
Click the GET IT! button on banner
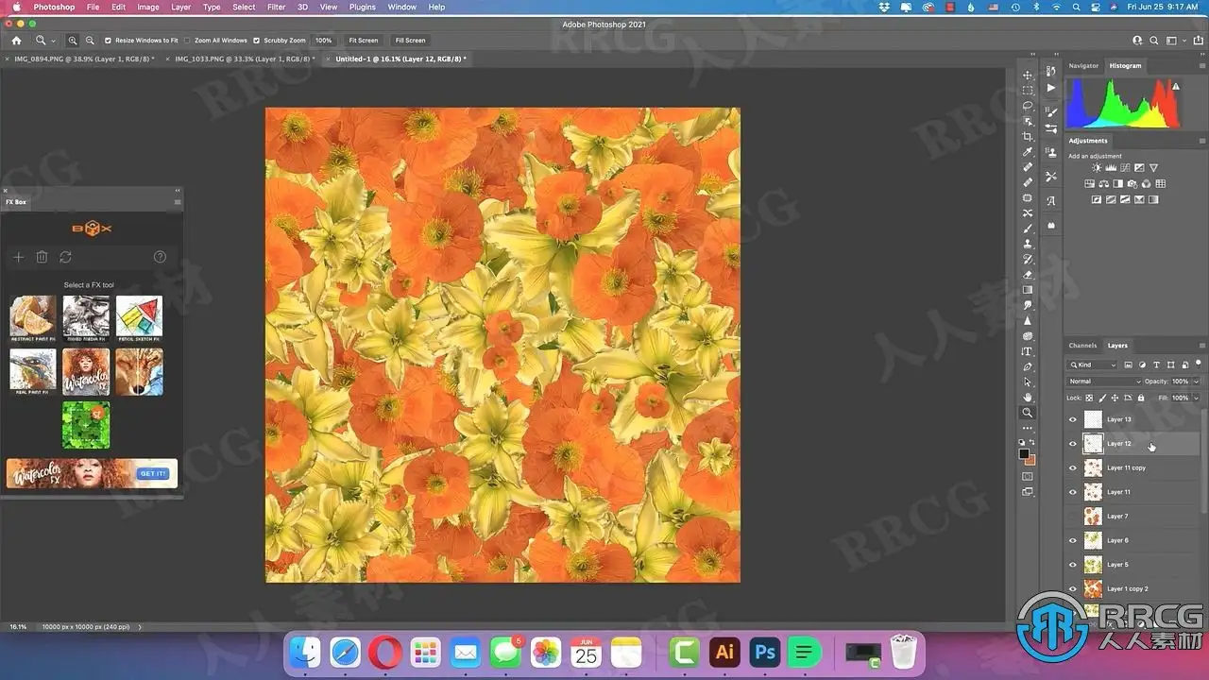[x=152, y=473]
